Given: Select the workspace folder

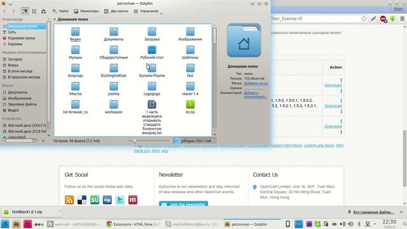Looking at the screenshot, I should pos(113,107).
